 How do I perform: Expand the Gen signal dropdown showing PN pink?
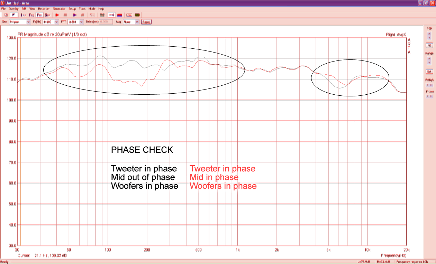(x=28, y=22)
